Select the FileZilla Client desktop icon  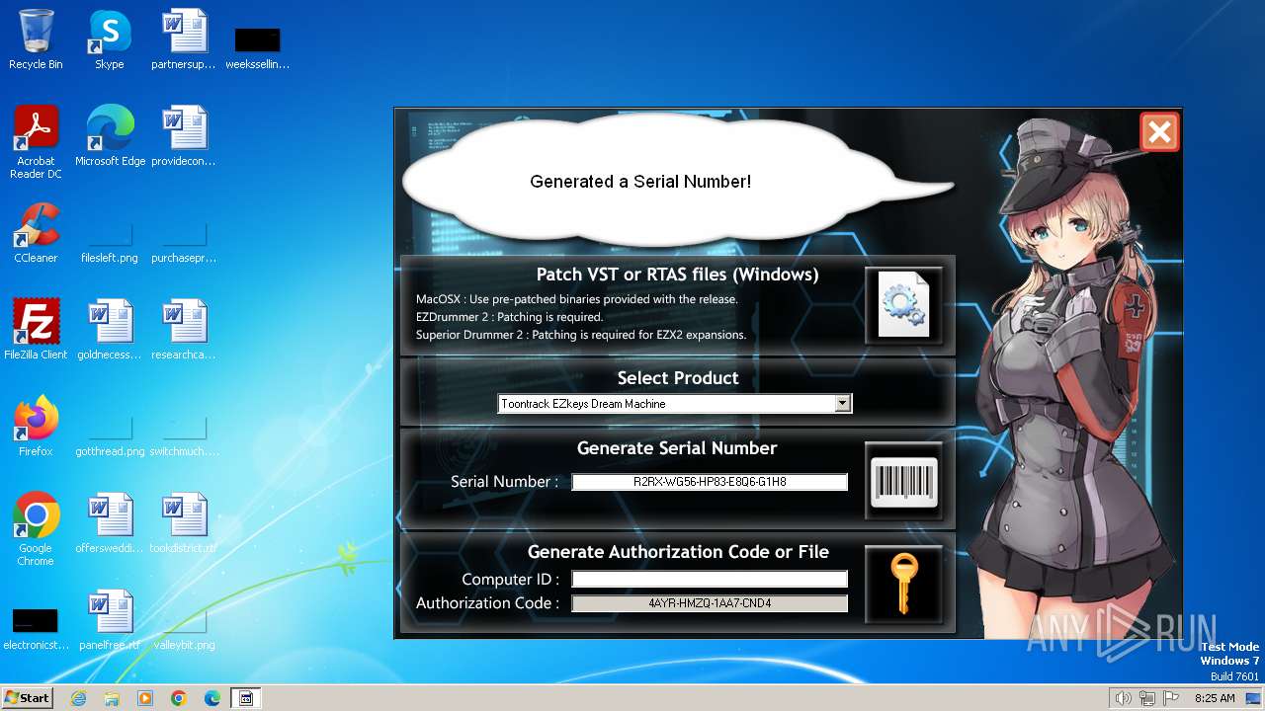(36, 330)
